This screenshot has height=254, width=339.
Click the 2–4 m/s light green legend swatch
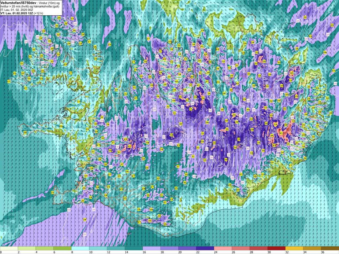click(x=27, y=248)
